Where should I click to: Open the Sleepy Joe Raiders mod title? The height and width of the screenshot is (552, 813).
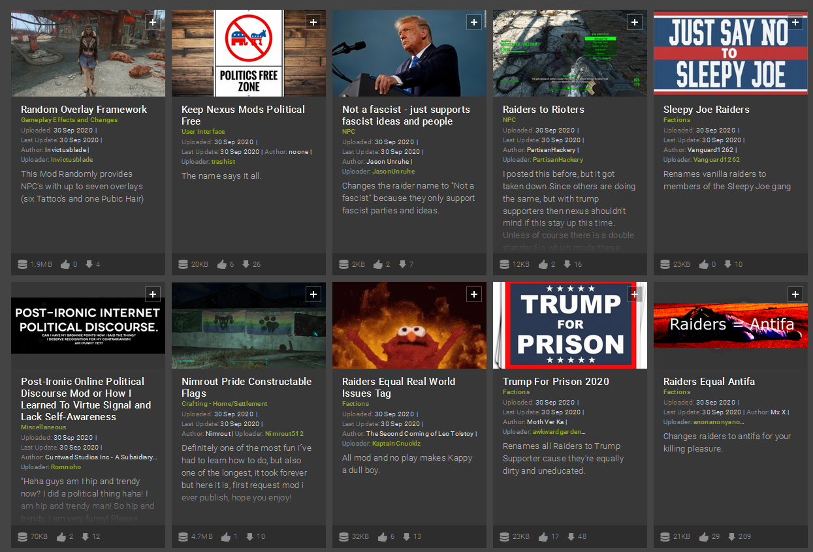pos(707,110)
